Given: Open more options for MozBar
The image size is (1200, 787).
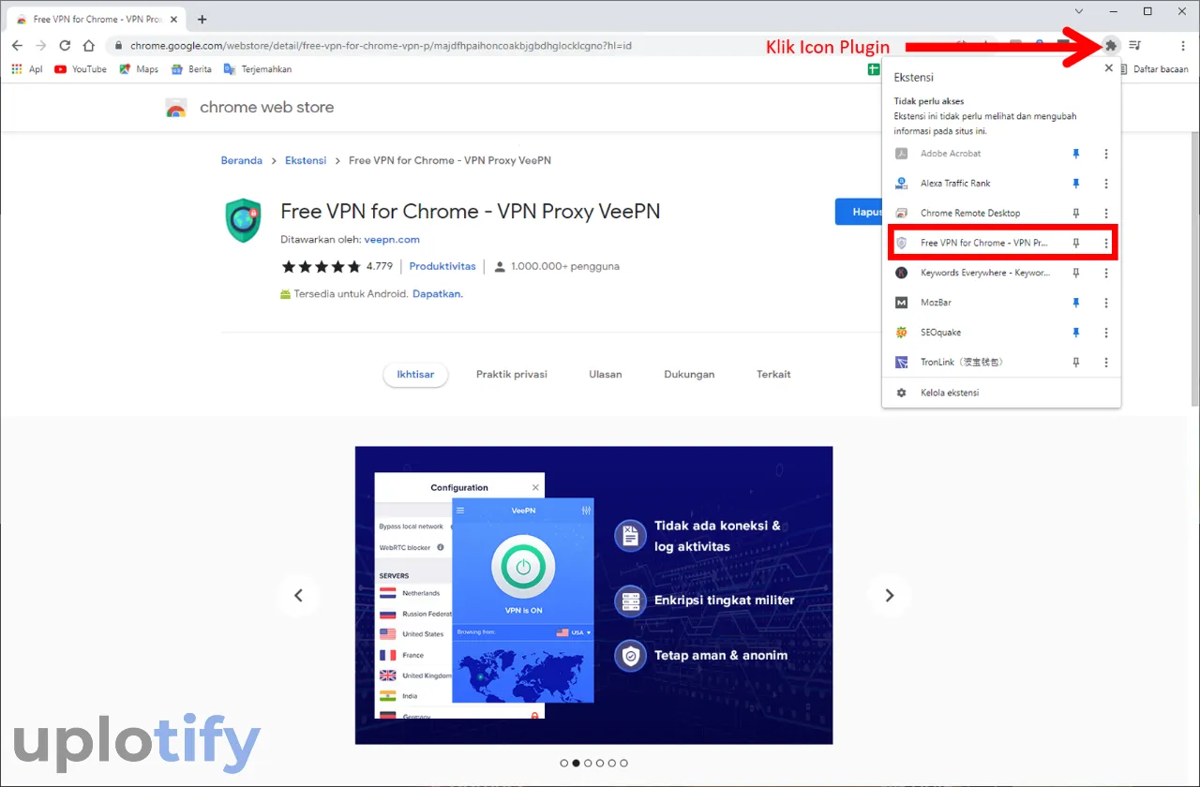Looking at the screenshot, I should (1106, 303).
